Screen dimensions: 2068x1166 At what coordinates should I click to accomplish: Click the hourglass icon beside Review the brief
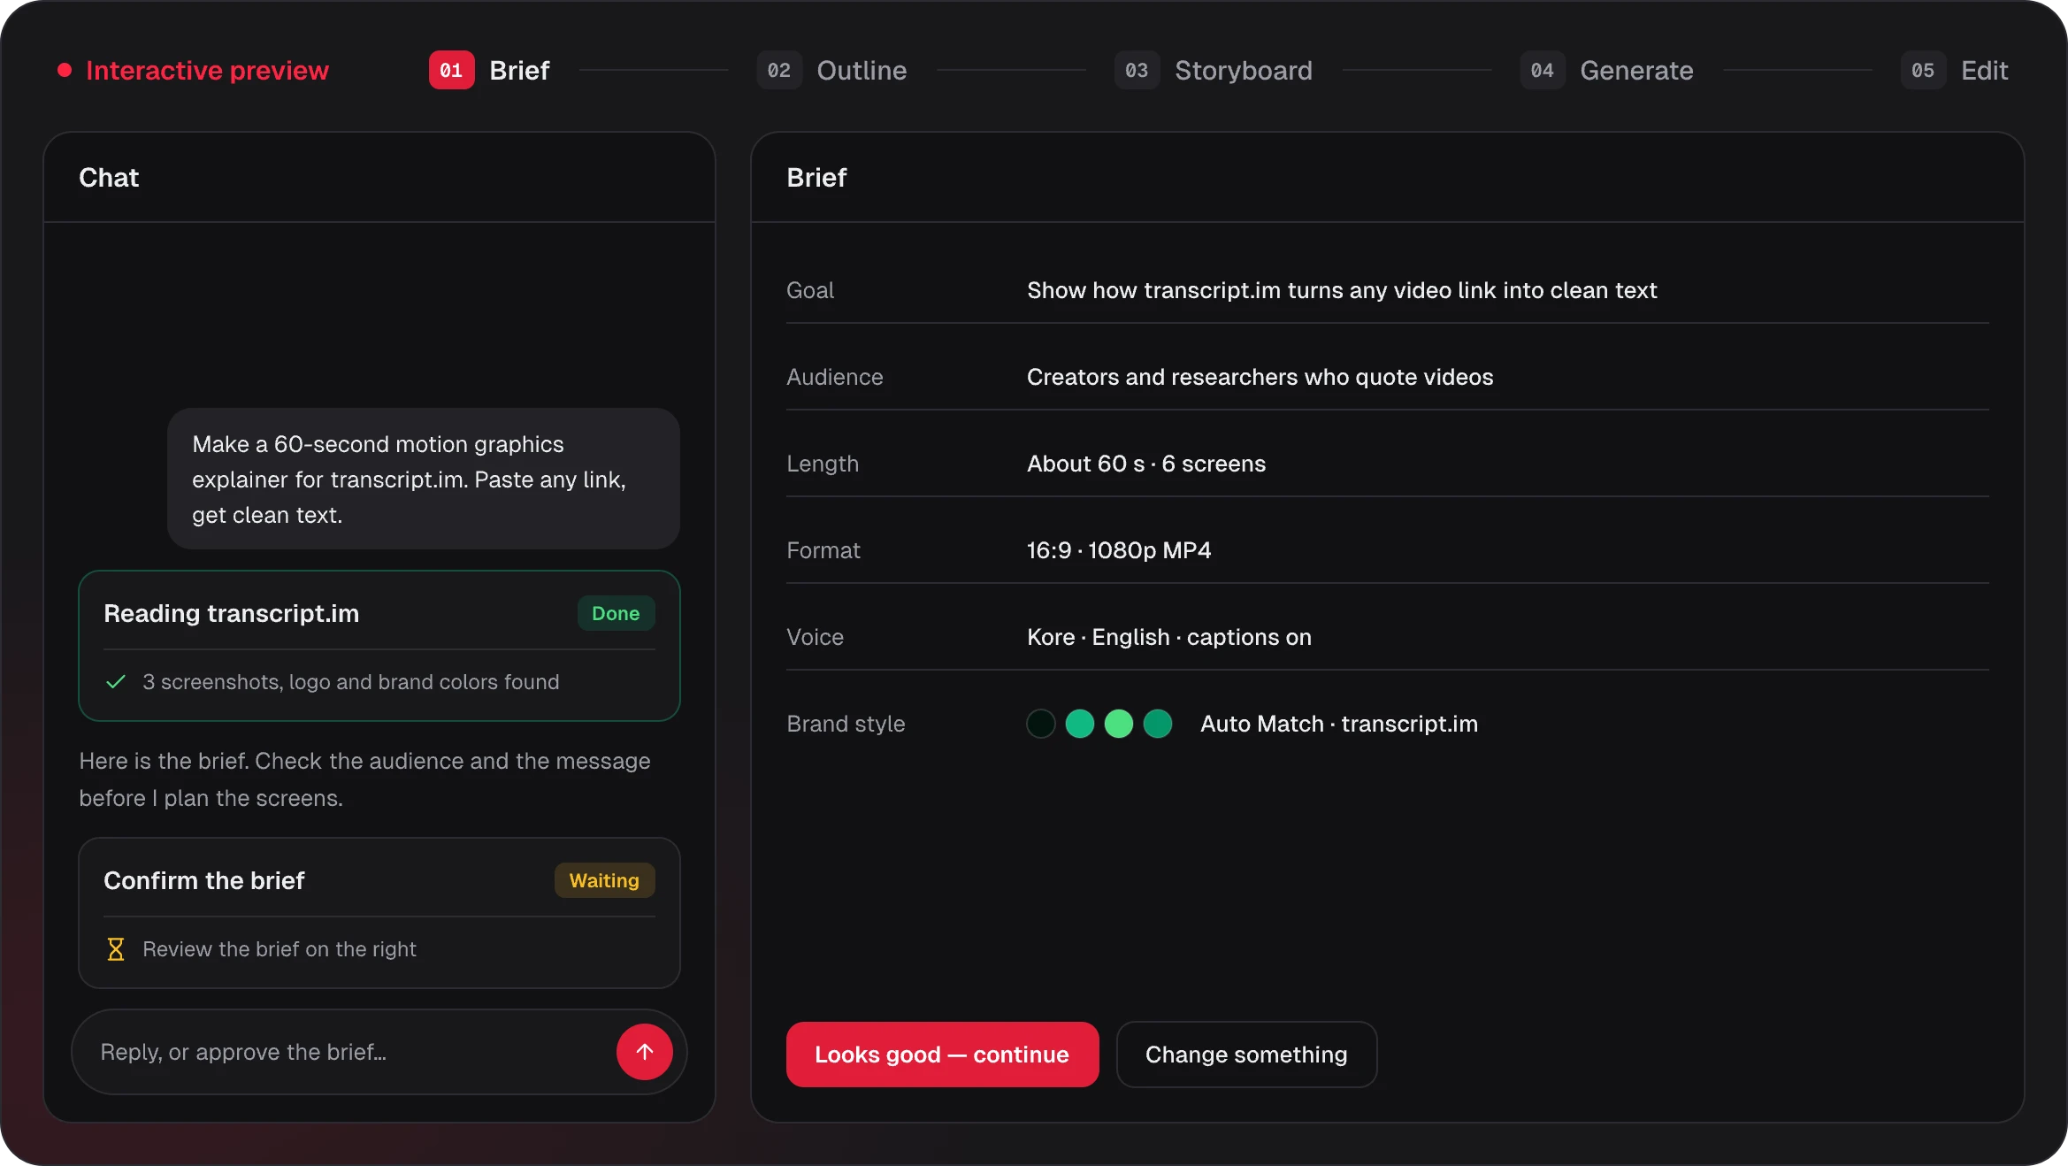point(116,949)
